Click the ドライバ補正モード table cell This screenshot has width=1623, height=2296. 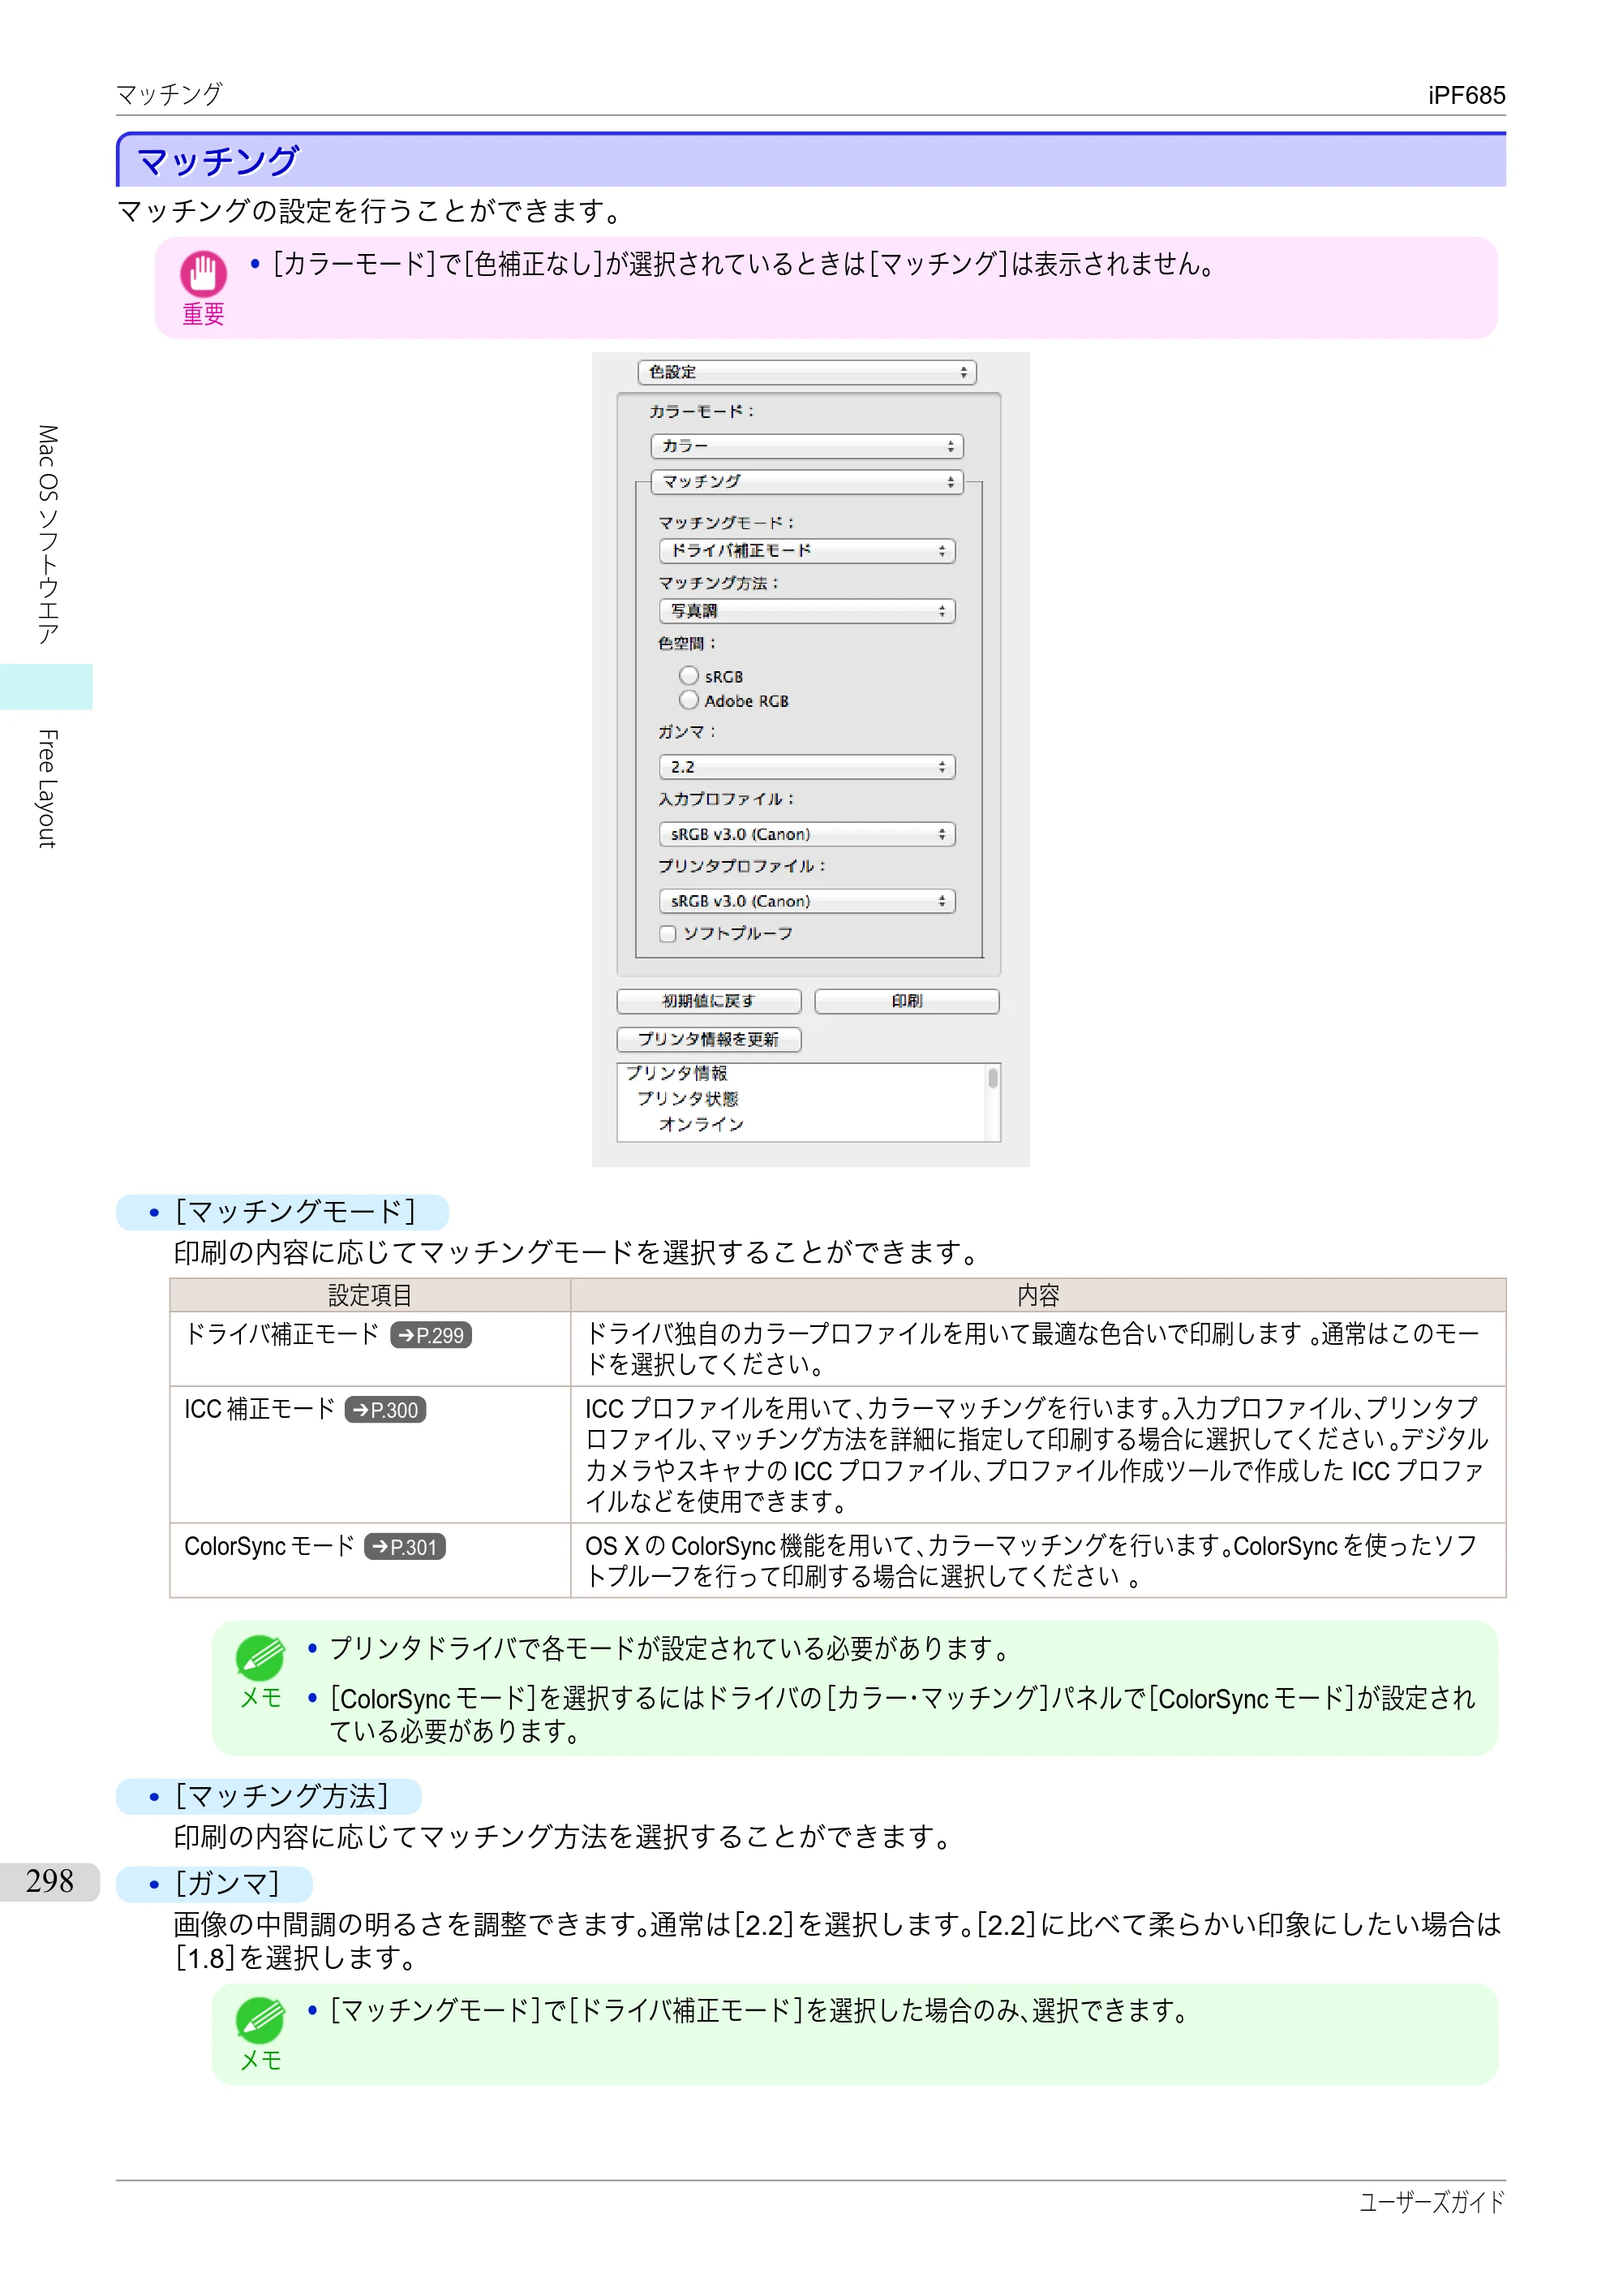(370, 1348)
